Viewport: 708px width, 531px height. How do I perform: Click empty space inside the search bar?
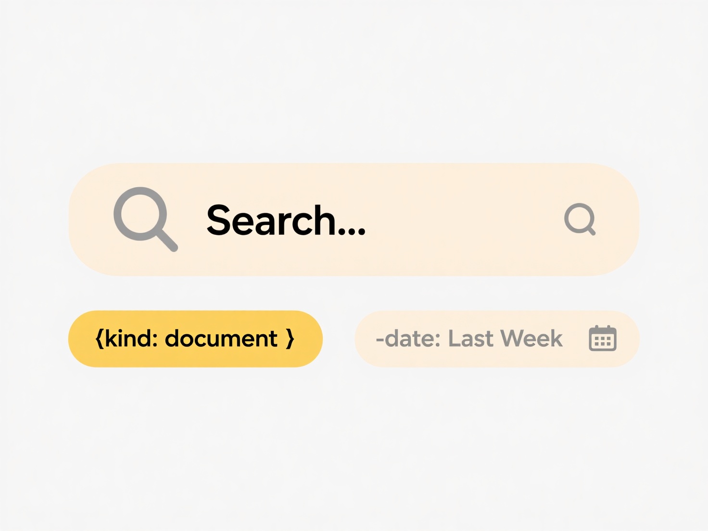[x=462, y=219]
